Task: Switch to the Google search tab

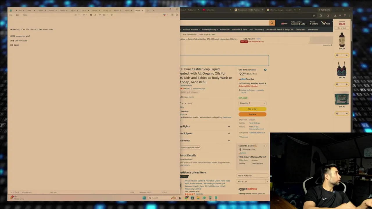Action: tap(280, 10)
